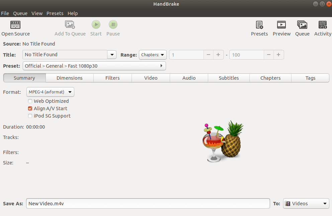Click the Duration value 00:00:00

click(35, 127)
